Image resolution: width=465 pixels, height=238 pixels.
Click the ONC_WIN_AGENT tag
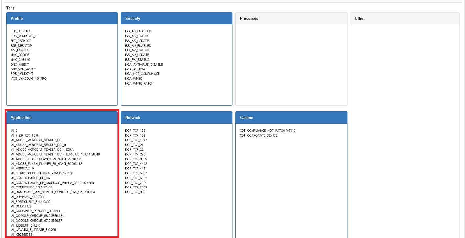pos(23,69)
